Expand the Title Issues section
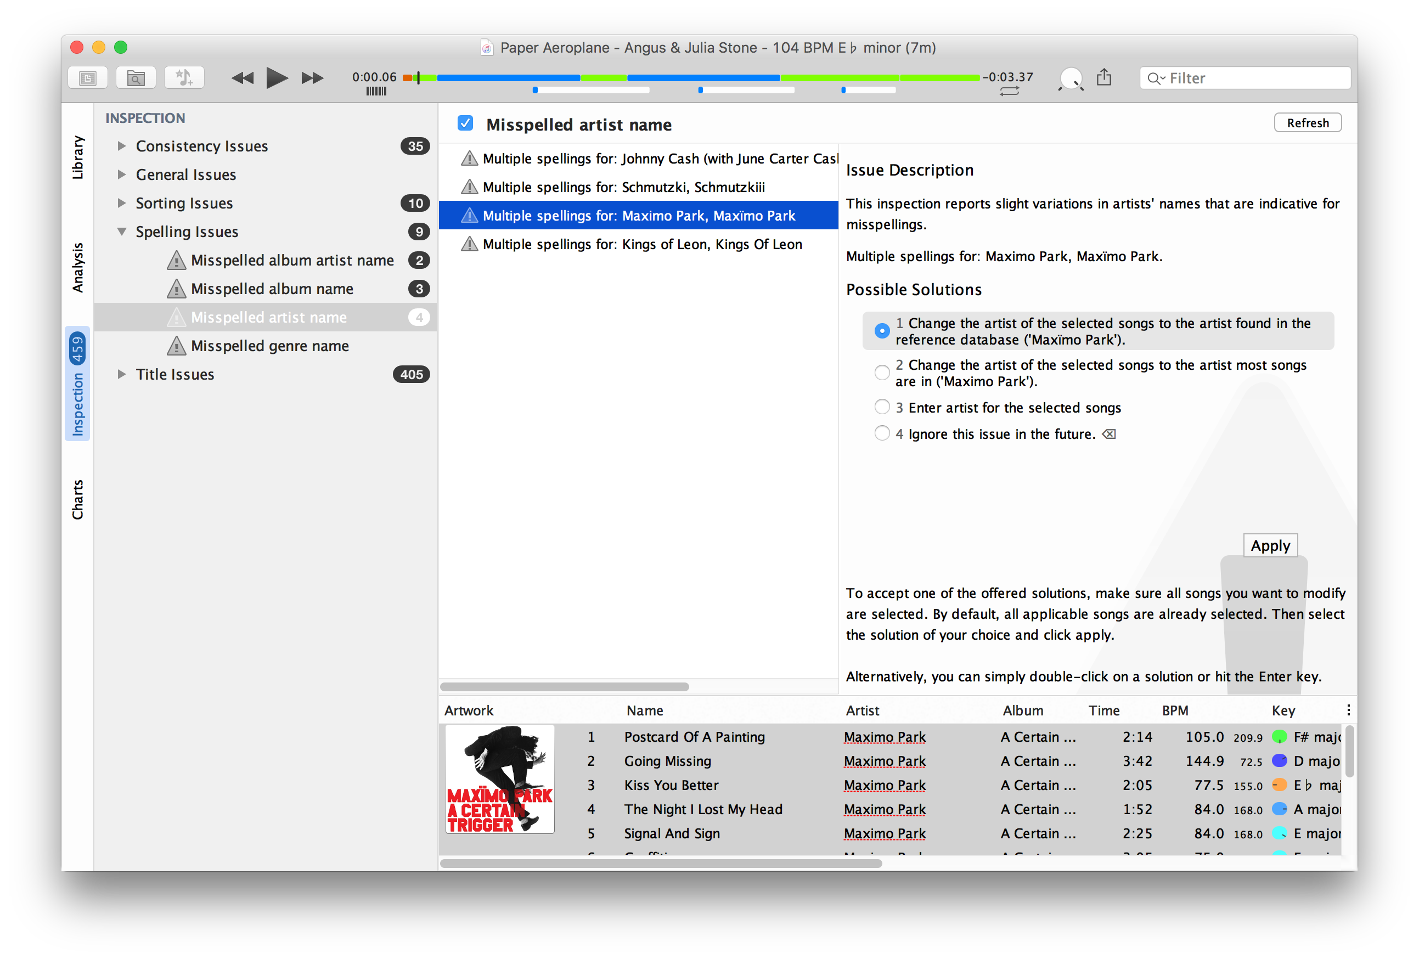The width and height of the screenshot is (1419, 959). pyautogui.click(x=121, y=375)
